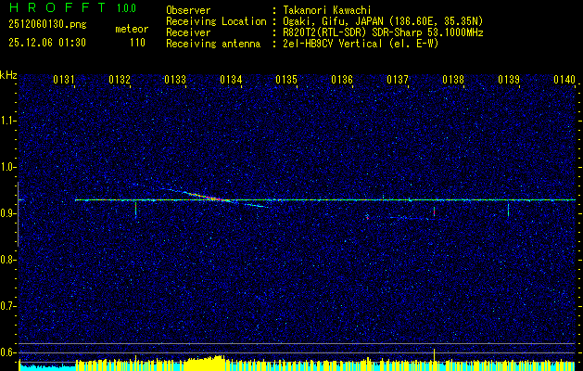Click the Receiving Location field label
Screen dimensions: 583x371
216,21
